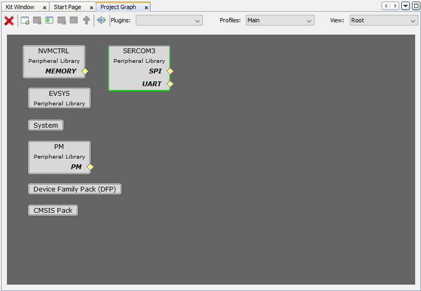
Task: Select the EVSYS Peripheral Library block
Action: click(59, 98)
